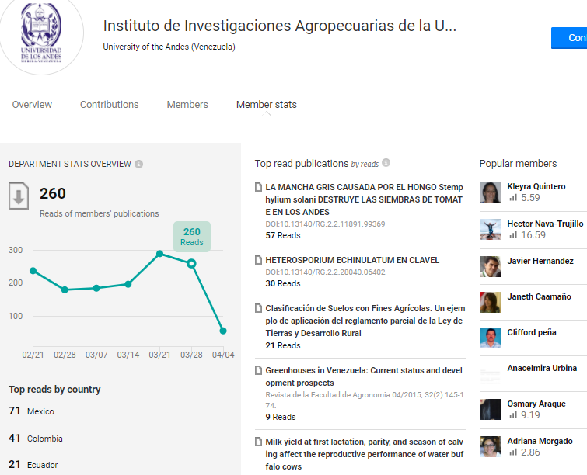Open Adriana Morgado's profile photo
Screen dimensions: 587x475
point(490,446)
